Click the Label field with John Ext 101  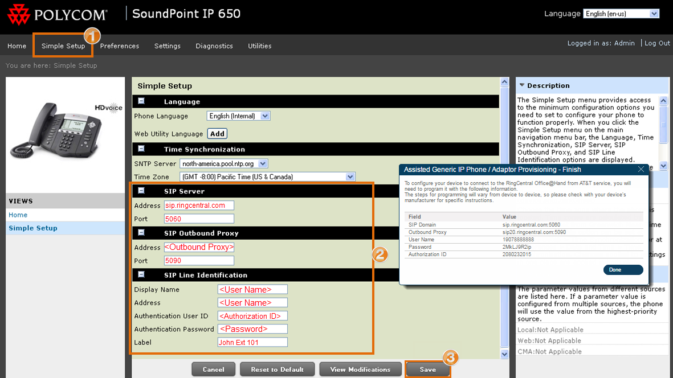point(252,342)
